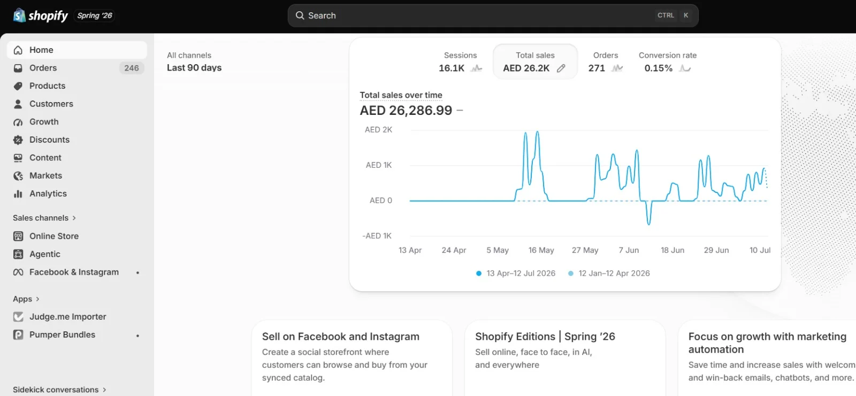Image resolution: width=856 pixels, height=396 pixels.
Task: Click the Analytics bar chart icon
Action: [18, 194]
